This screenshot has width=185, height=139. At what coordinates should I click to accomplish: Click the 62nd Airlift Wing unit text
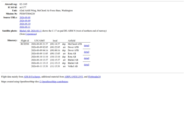[46, 11]
